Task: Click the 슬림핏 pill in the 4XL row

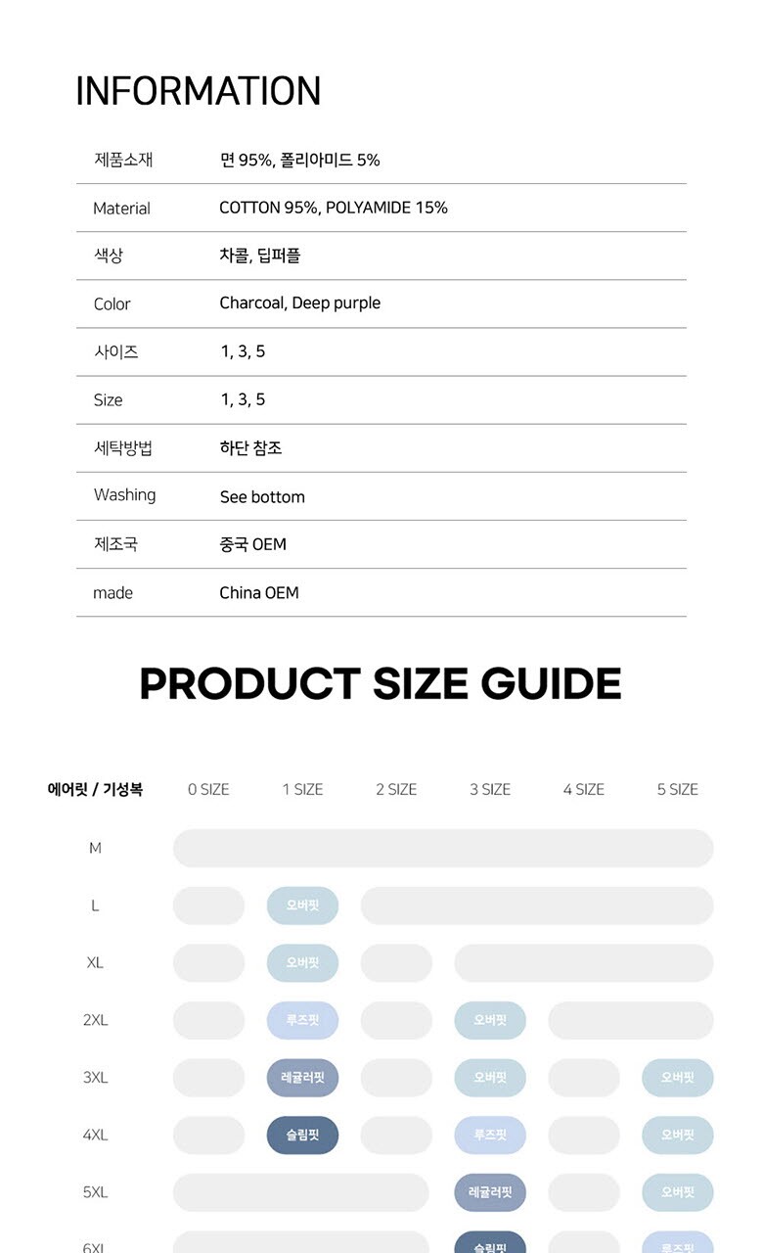Action: (302, 1136)
